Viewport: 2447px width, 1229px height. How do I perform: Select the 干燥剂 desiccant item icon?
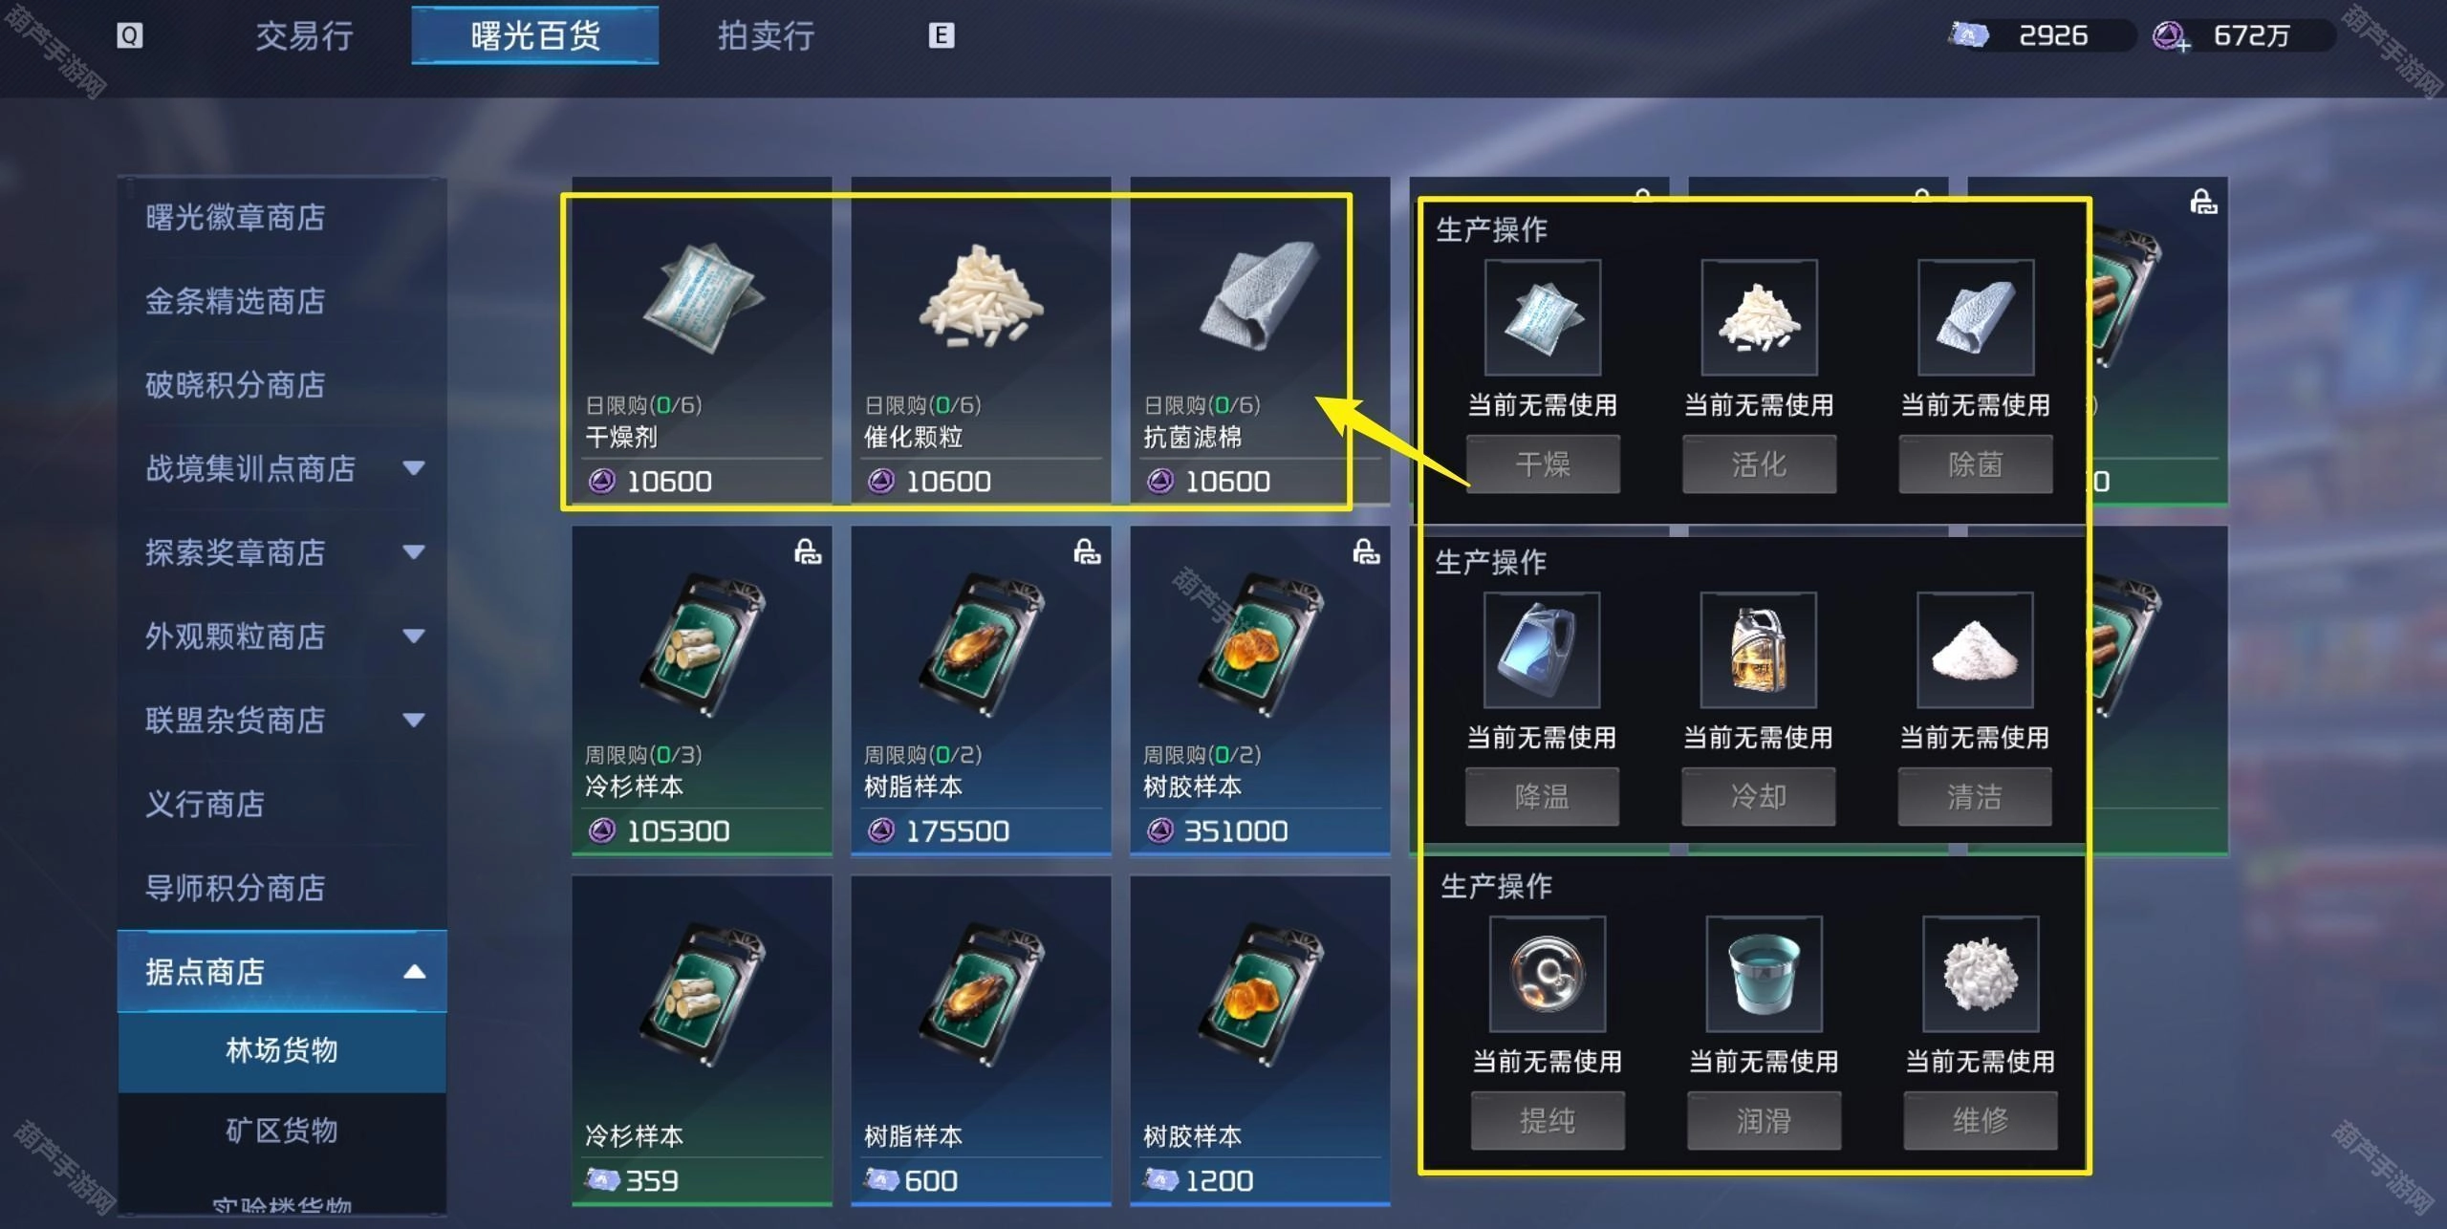[703, 298]
